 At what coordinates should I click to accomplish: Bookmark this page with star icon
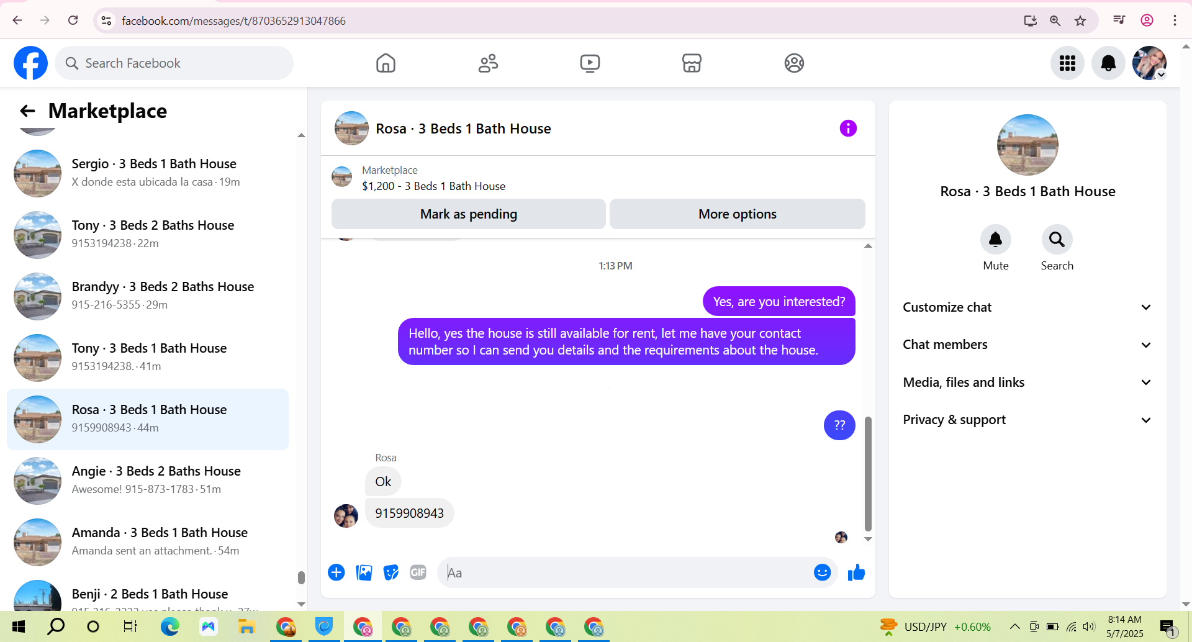(1080, 20)
